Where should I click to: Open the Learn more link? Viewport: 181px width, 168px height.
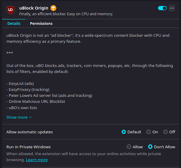[37, 160]
